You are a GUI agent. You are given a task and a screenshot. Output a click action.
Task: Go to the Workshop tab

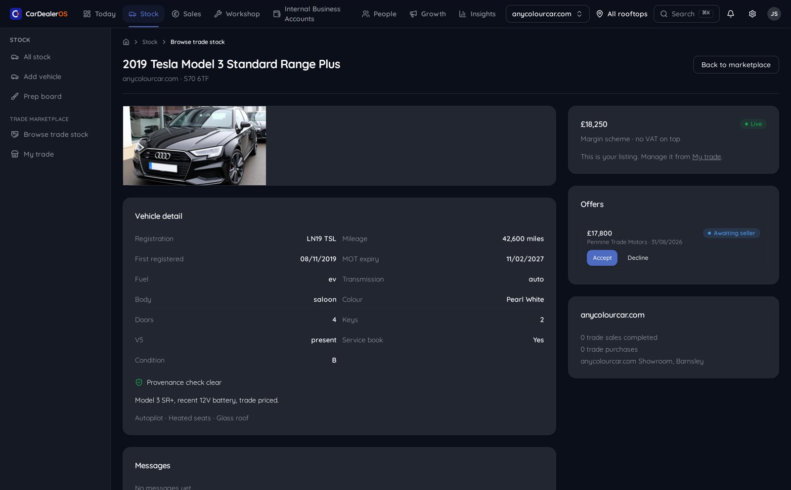point(237,14)
